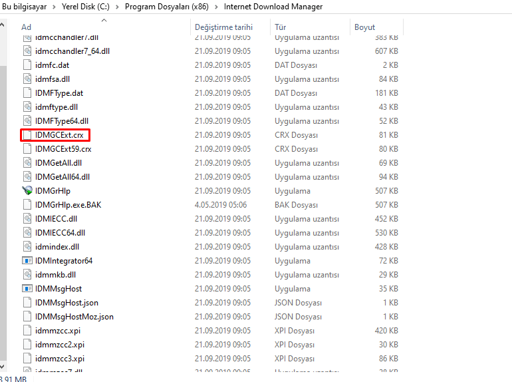Click Internet Download Manager breadcrumb

(273, 7)
